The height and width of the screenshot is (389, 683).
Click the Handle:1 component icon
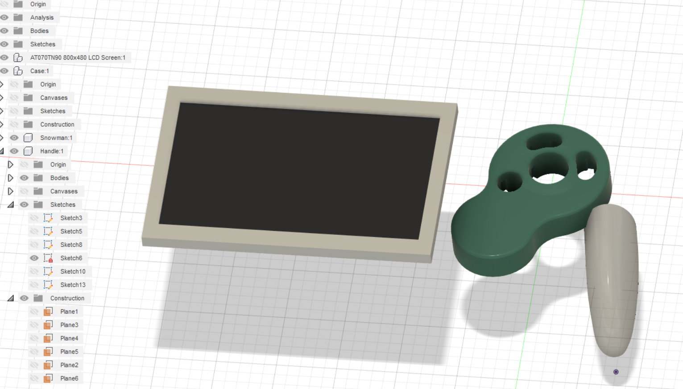point(28,151)
